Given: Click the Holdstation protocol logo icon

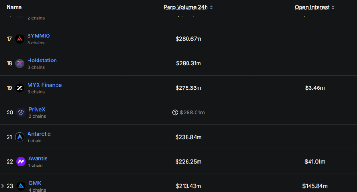Looking at the screenshot, I should coord(19,63).
